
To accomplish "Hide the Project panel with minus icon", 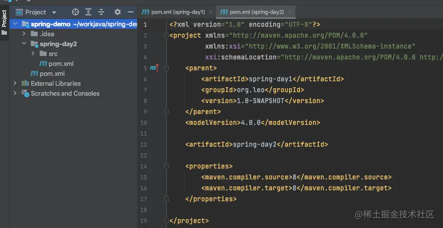I will 131,12.
